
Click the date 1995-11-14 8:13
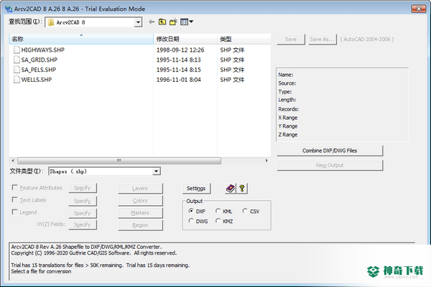coord(179,60)
